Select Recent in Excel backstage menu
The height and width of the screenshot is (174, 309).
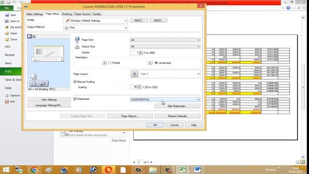pyautogui.click(x=10, y=55)
